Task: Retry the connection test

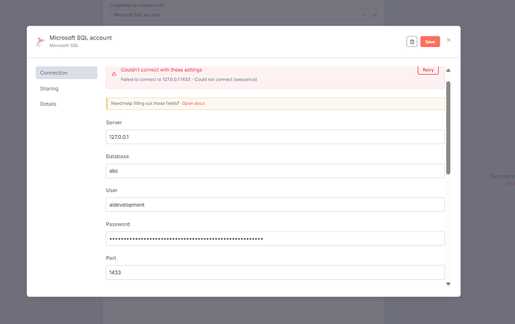Action: coord(428,69)
